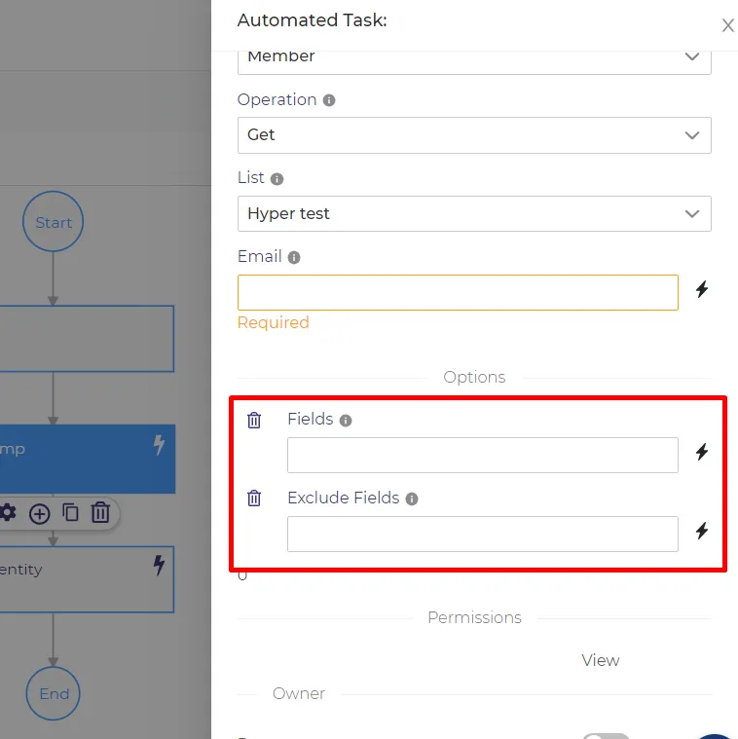
Task: Select the empty task node below Start
Action: [87, 339]
